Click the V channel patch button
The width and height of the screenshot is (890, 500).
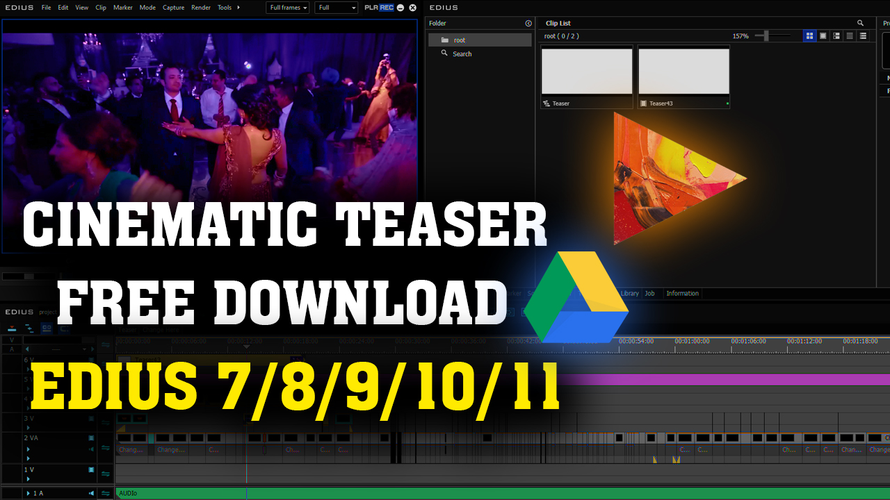[10, 340]
